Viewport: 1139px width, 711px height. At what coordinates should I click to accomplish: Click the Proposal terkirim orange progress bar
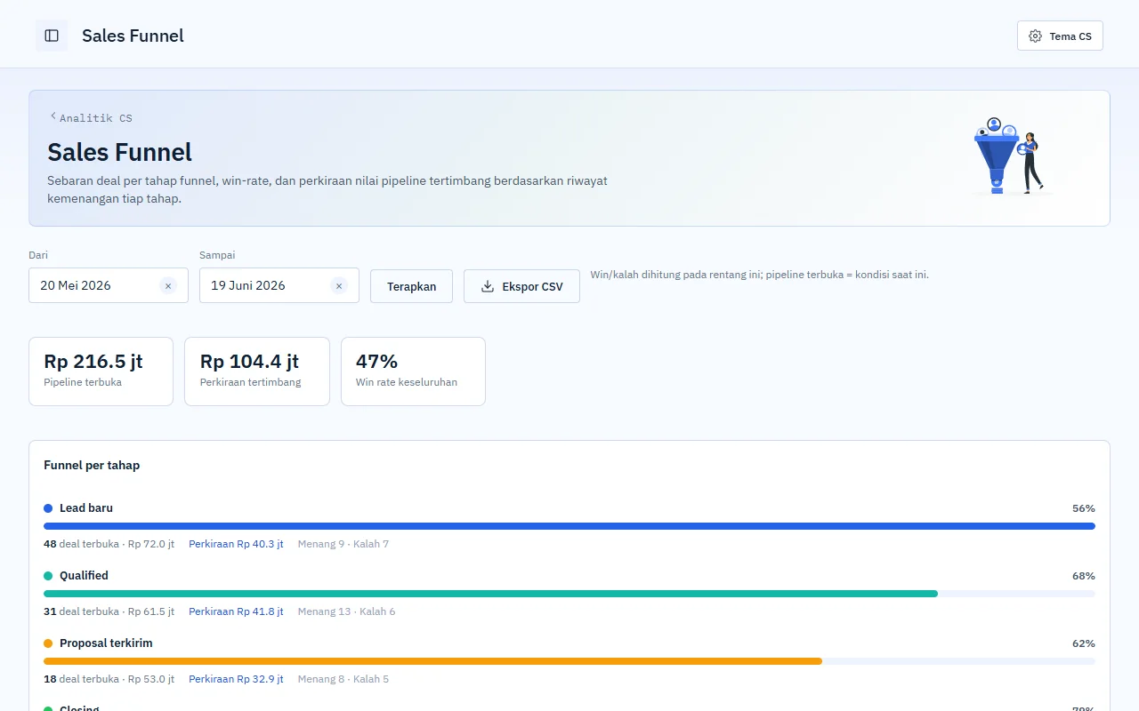432,661
